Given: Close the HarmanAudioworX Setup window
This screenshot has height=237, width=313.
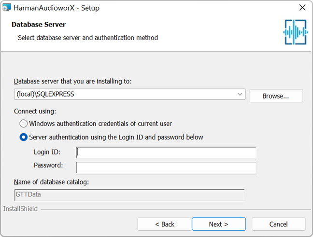Looking at the screenshot, I should tap(302, 8).
